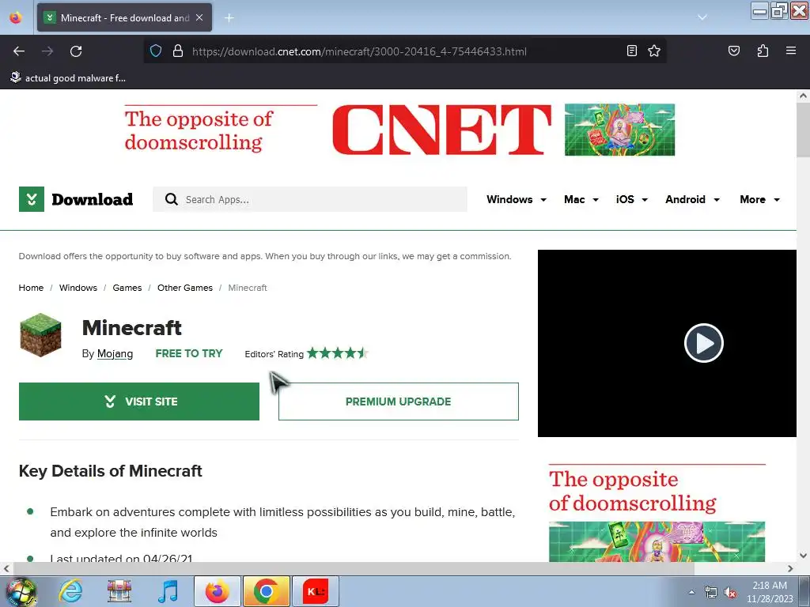The image size is (810, 607).
Task: Click the Download site title text
Action: tap(93, 199)
